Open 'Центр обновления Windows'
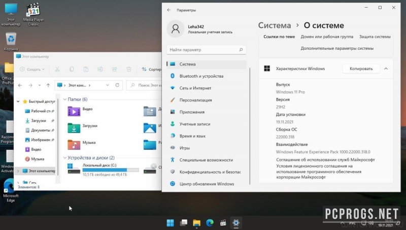406x230 pixels. pyautogui.click(x=207, y=184)
